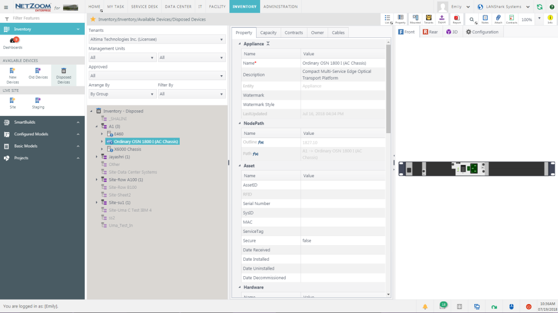The image size is (558, 313).
Task: Click the favorites star beside the breadcrumb
Action: click(93, 19)
